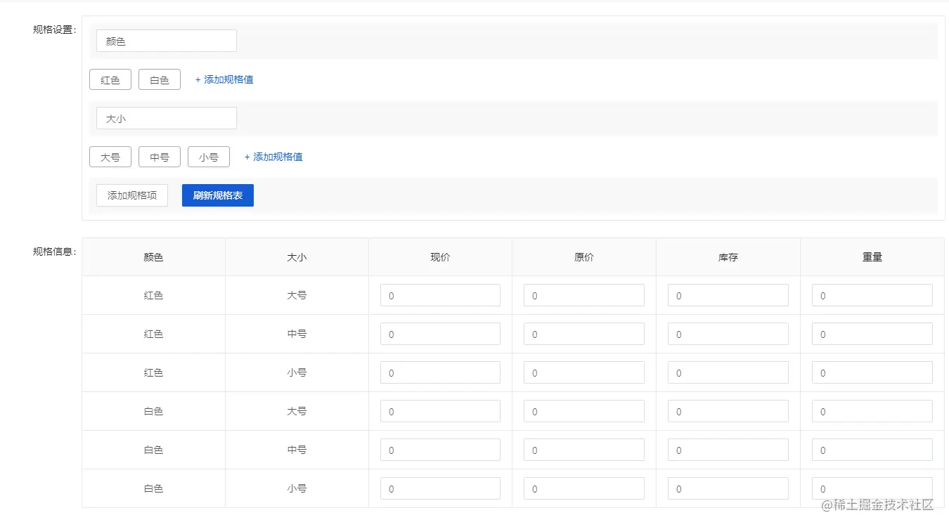
Task: Focus 重量 input for 红色 中号
Action: pos(872,334)
